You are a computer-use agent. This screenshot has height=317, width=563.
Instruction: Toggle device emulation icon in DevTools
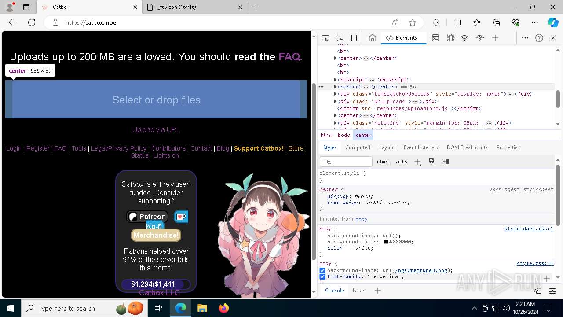point(340,38)
